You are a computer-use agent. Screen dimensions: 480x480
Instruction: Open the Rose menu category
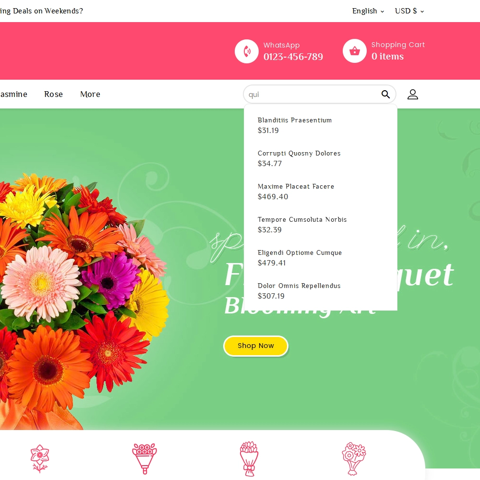[x=53, y=94]
